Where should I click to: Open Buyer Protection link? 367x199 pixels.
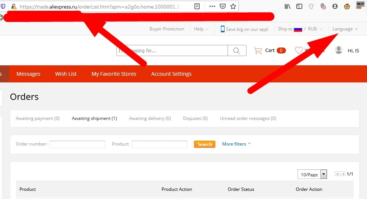[167, 29]
